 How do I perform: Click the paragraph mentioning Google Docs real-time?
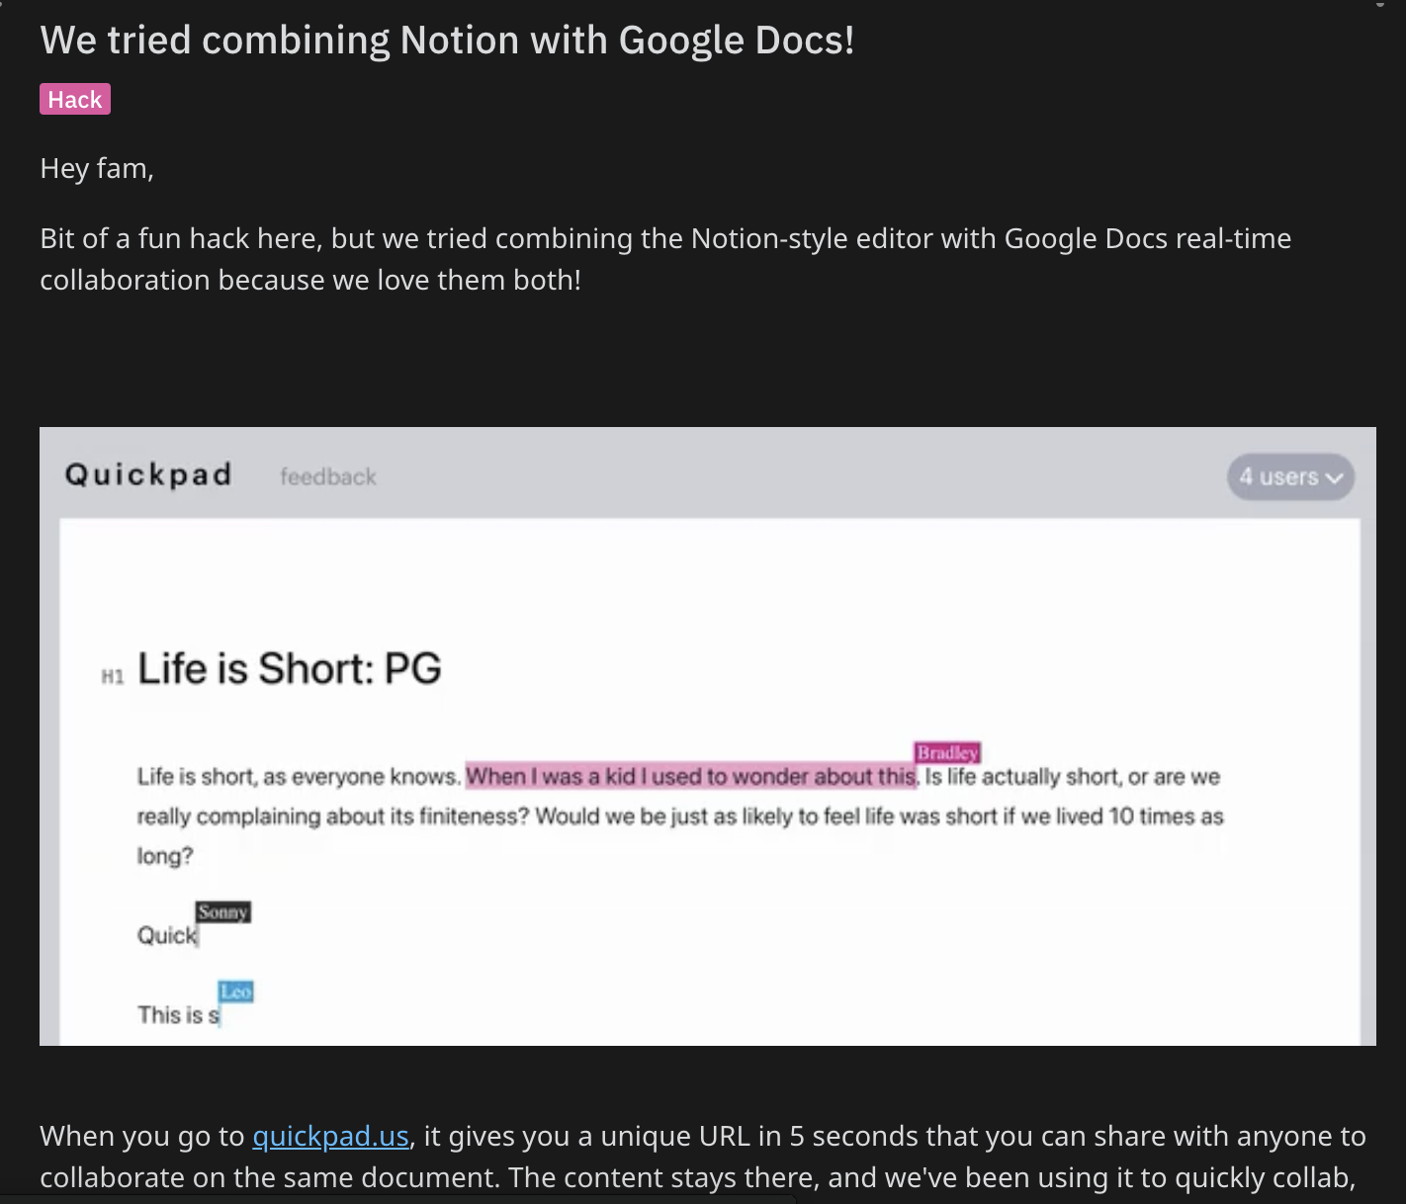(664, 259)
